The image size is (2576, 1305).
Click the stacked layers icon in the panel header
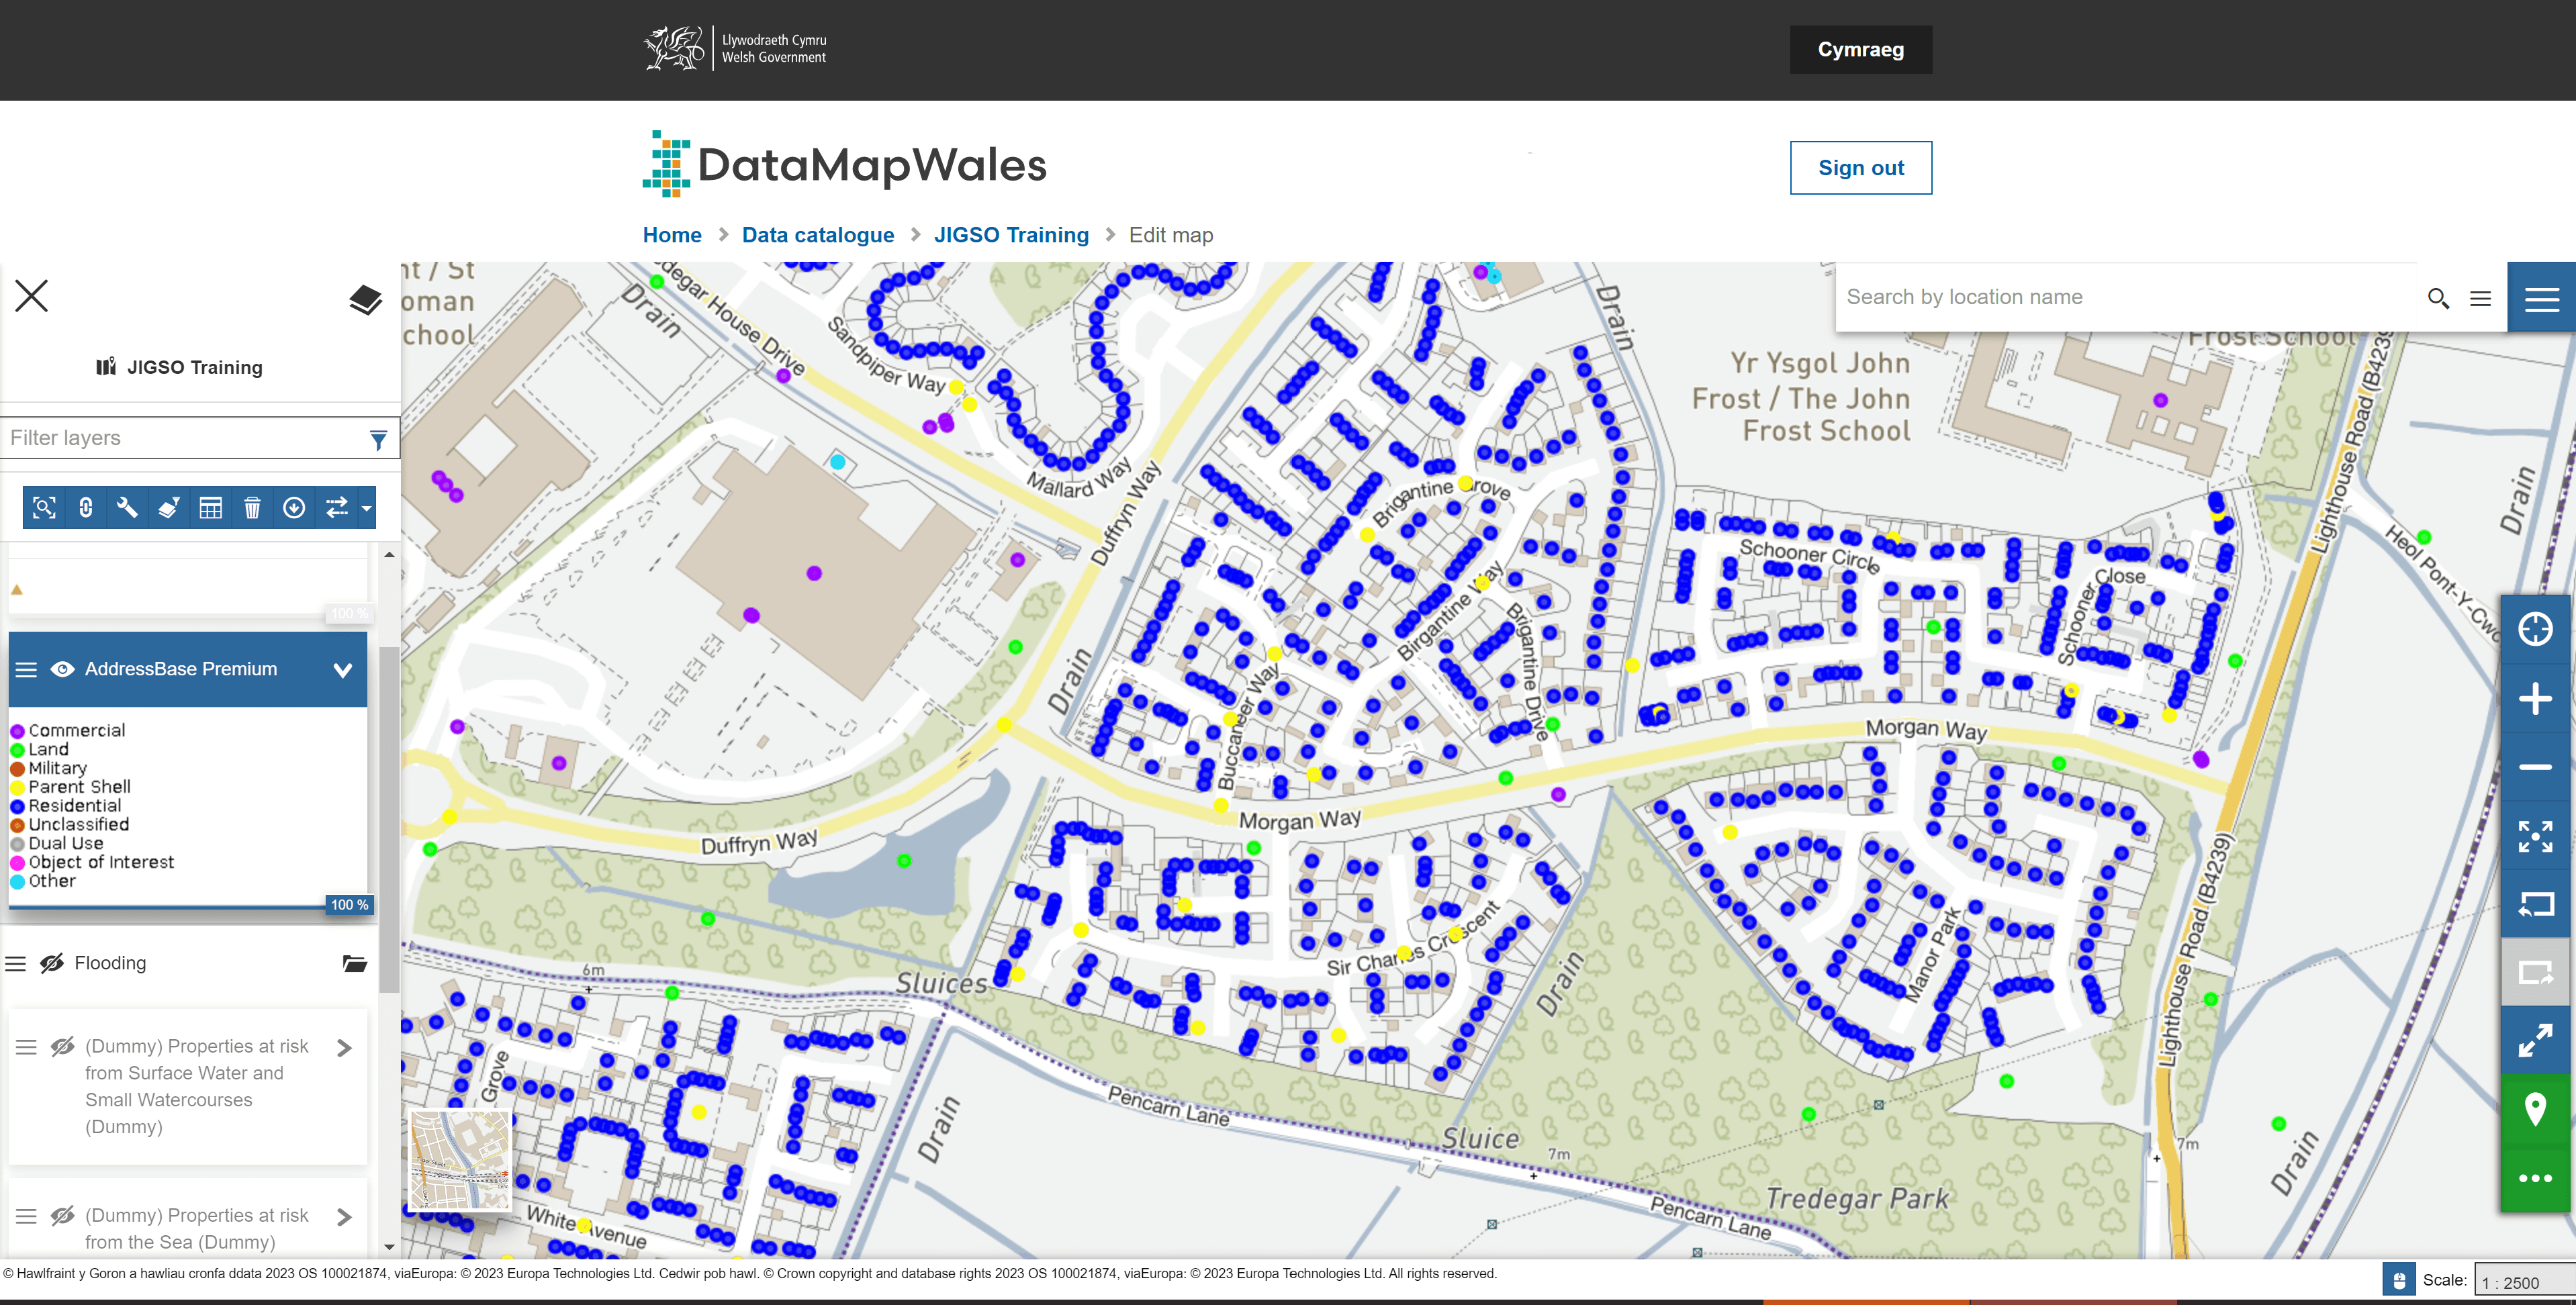coord(365,299)
